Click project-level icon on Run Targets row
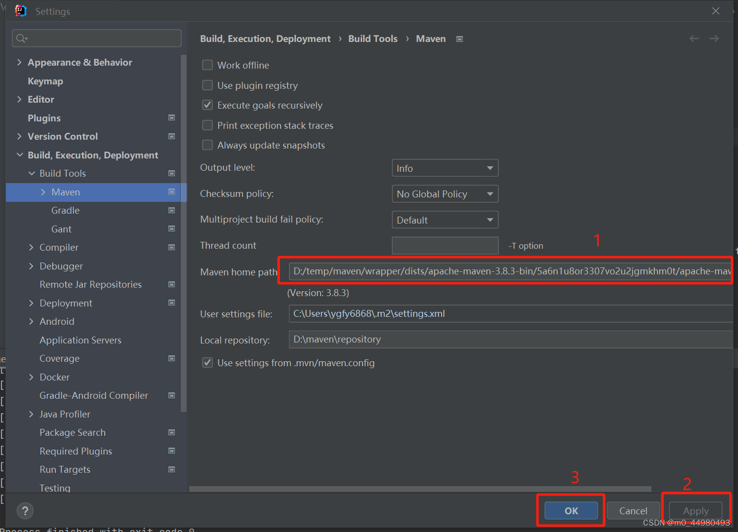Screen dimensions: 738x532 171,469
